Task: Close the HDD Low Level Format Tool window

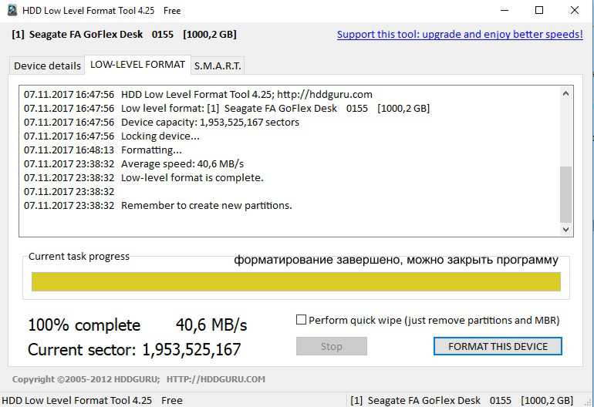Action: click(x=574, y=10)
